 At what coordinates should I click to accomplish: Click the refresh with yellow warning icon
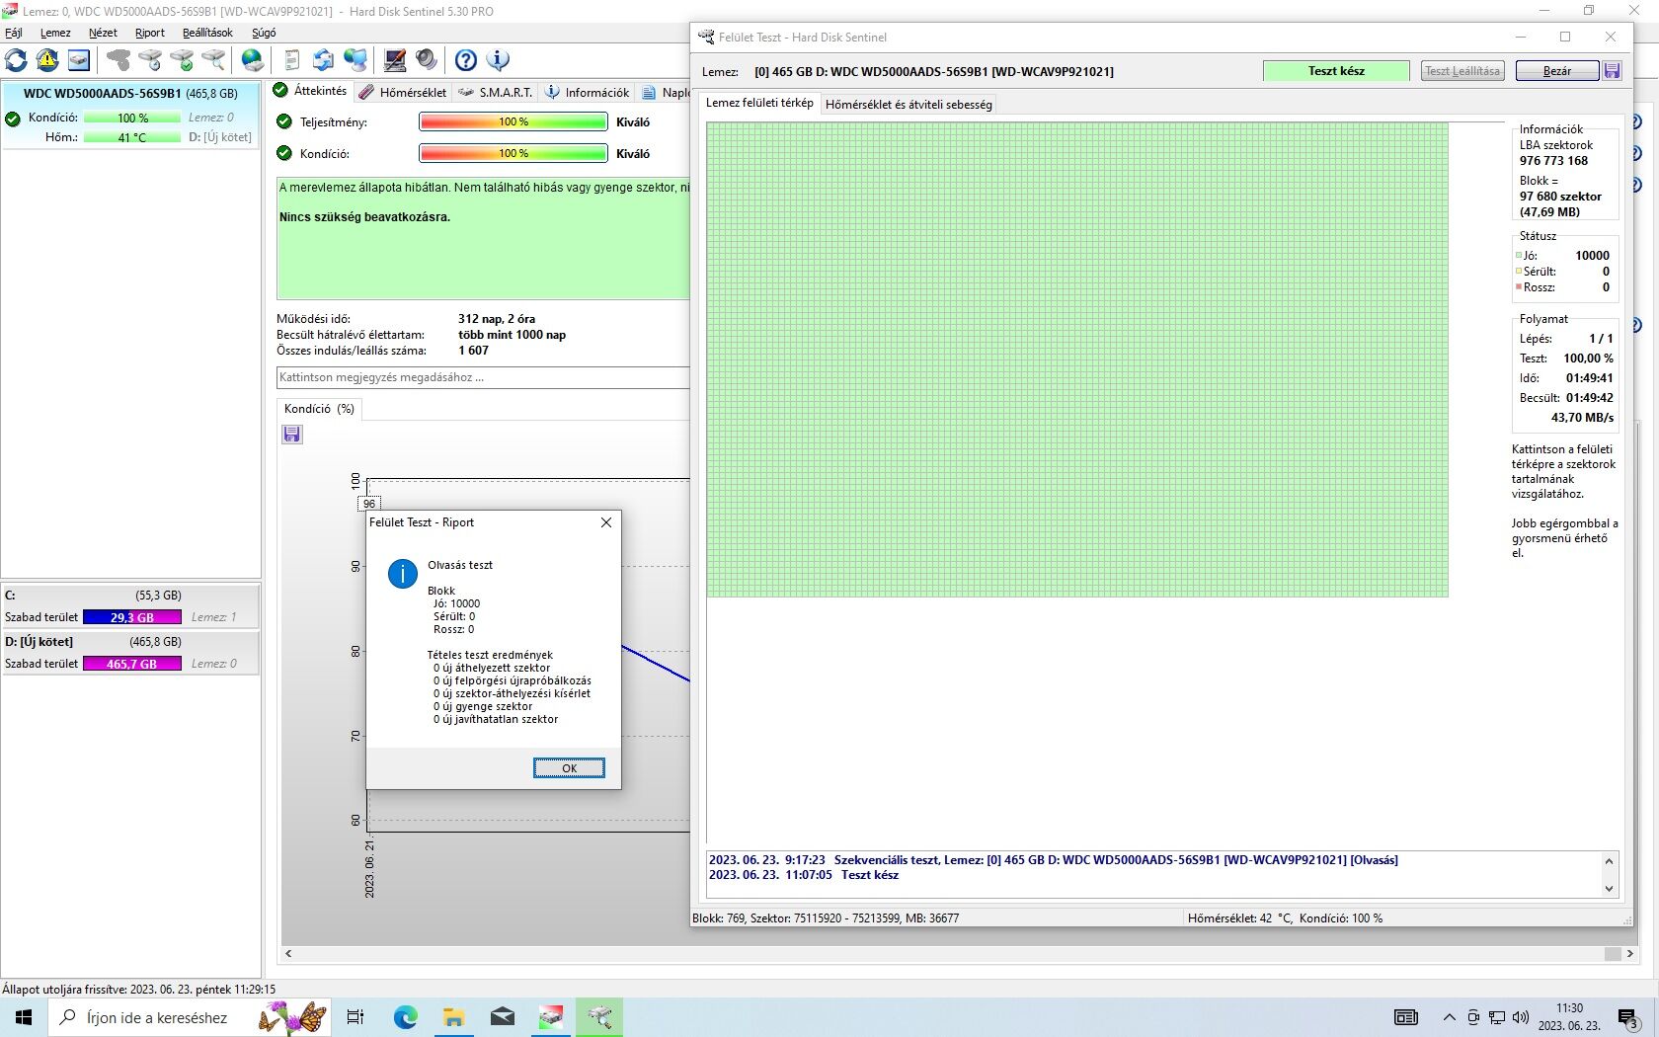47,60
